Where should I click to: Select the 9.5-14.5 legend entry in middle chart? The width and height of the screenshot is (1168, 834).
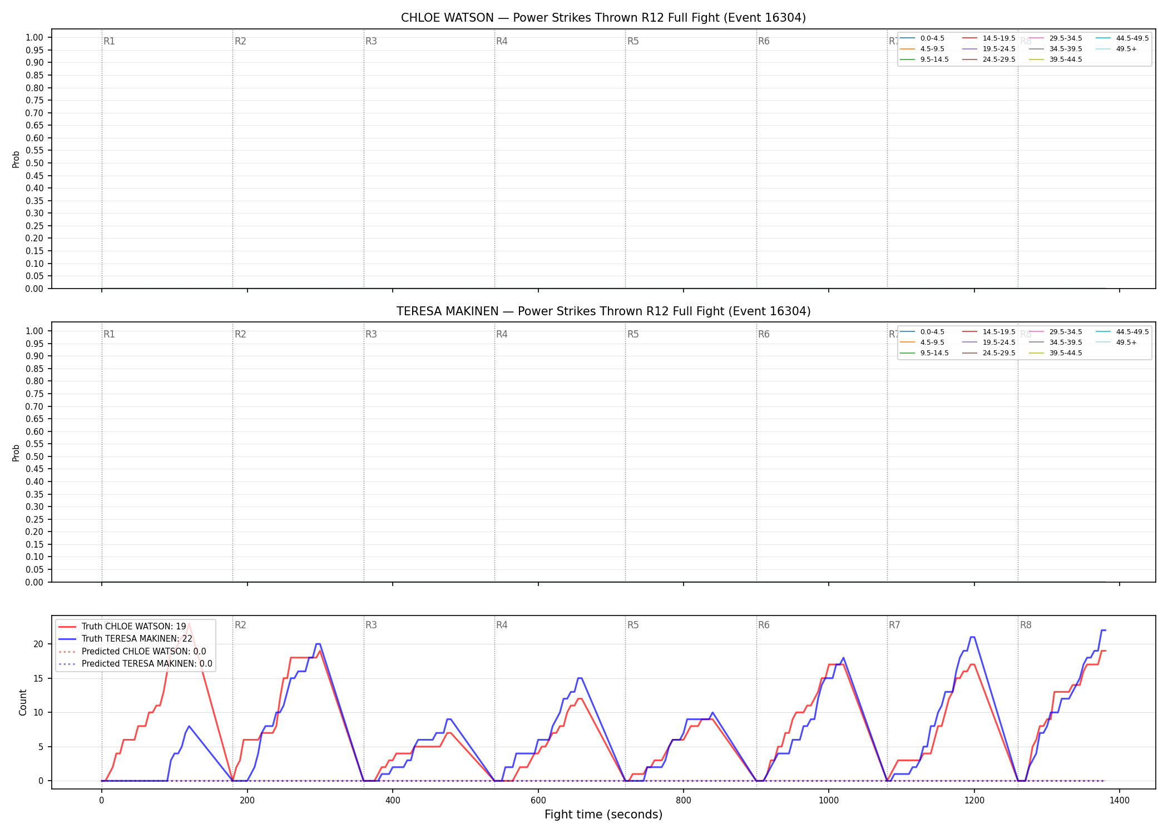pos(924,353)
